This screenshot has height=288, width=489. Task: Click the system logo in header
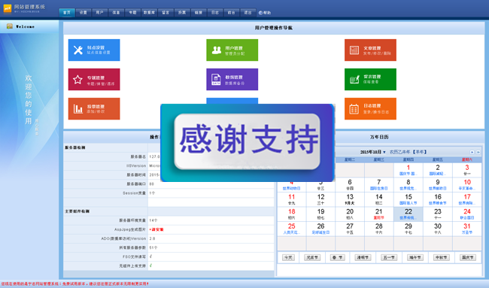(x=8, y=8)
